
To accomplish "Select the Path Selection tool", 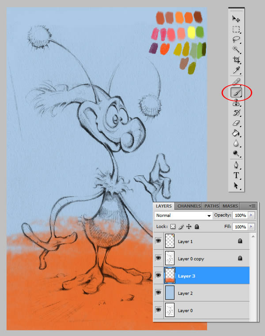I will (236, 185).
